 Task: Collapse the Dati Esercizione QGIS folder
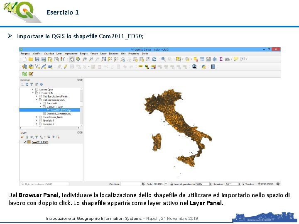(x=37, y=100)
